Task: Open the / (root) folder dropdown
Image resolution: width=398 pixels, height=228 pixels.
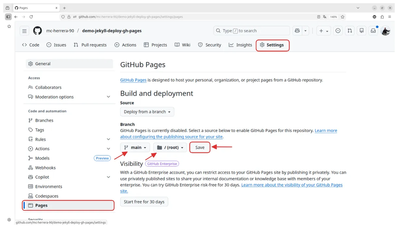Action: tap(170, 147)
